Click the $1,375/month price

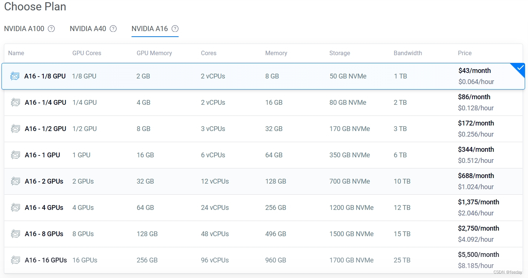click(x=479, y=202)
